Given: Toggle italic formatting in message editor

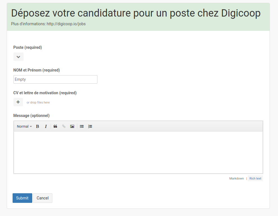Looking at the screenshot, I should pyautogui.click(x=46, y=126).
